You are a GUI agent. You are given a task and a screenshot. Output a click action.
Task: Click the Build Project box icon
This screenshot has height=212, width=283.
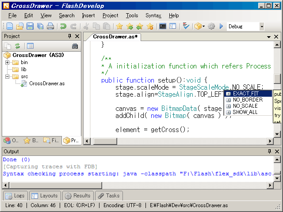pyautogui.click(x=198, y=26)
